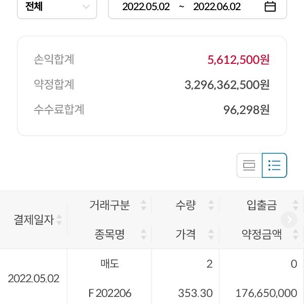Screen dimensions: 304x304
Task: Click the end date 2022.06.02 field
Action: click(x=217, y=7)
